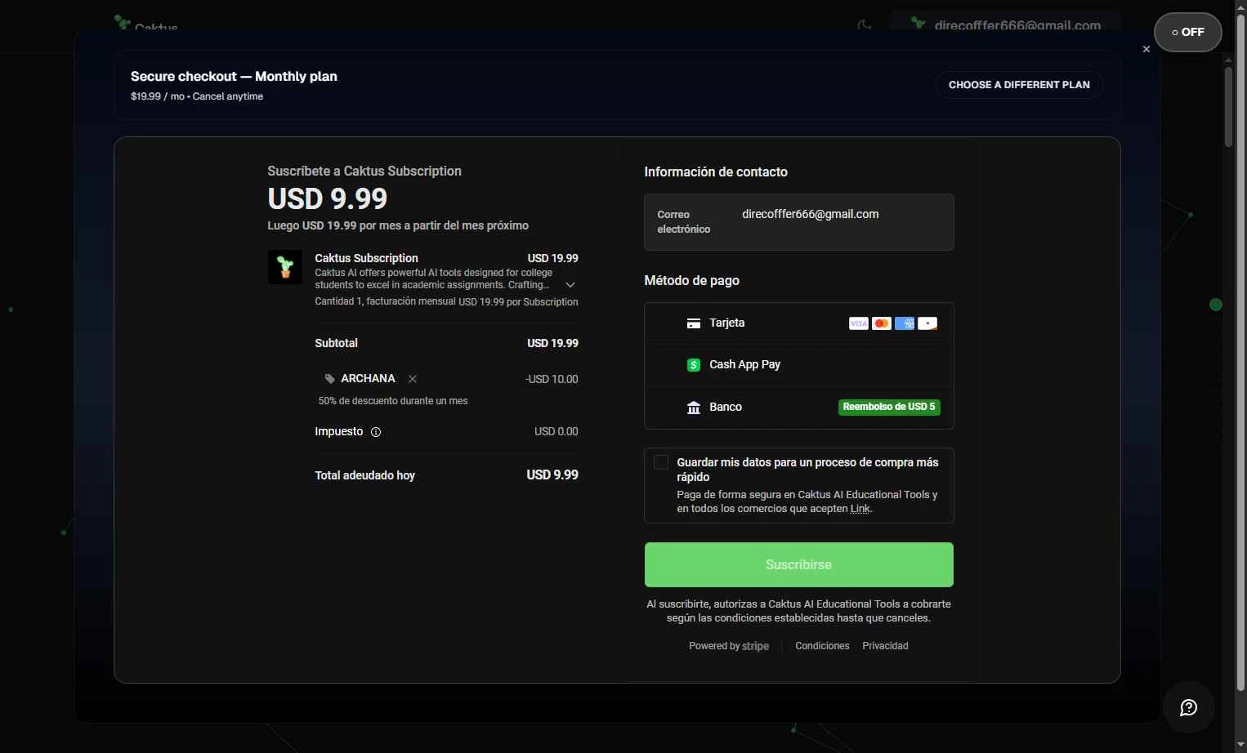The width and height of the screenshot is (1247, 753).
Task: Toggle the OFF switch at top right
Action: 1188,33
